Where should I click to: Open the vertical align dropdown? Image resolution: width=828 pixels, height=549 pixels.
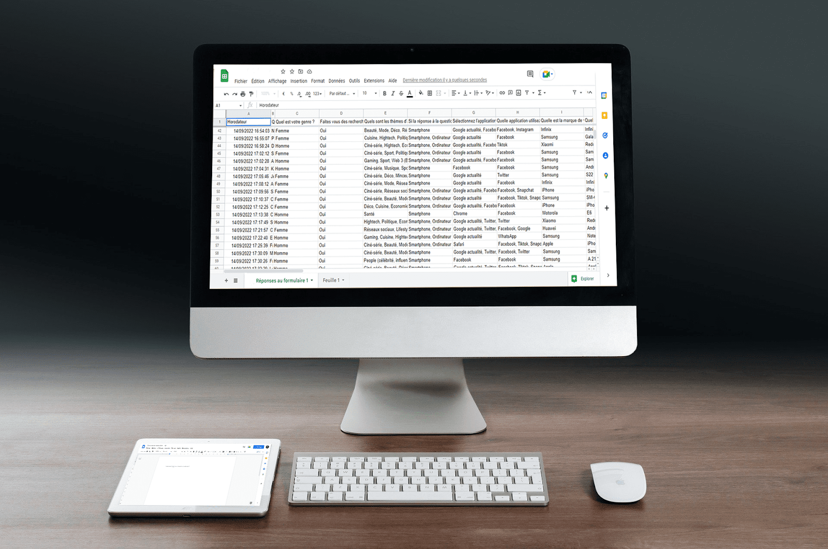[x=467, y=93]
